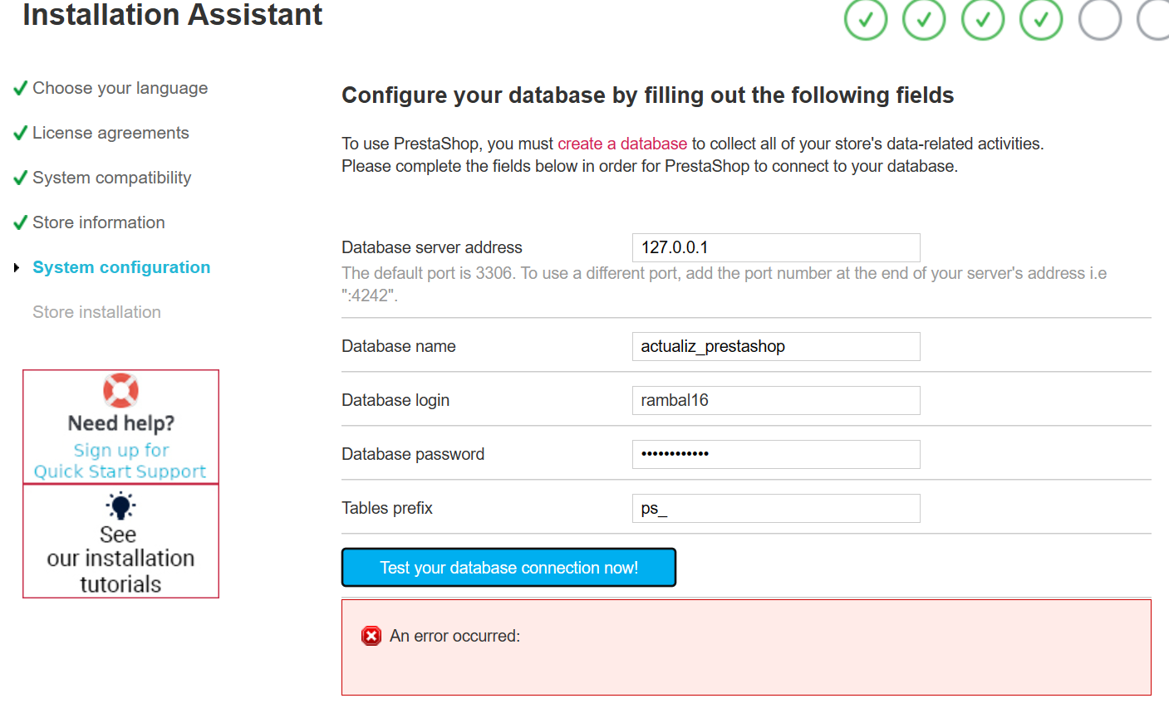This screenshot has height=708, width=1169.
Task: Select the Tables prefix field
Action: 775,508
